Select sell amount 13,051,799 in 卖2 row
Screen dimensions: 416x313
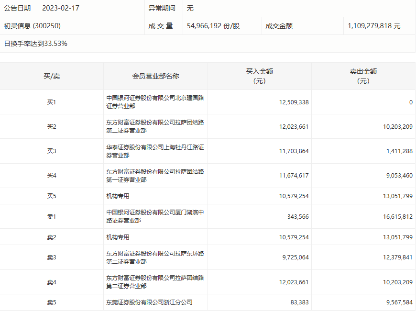point(398,237)
